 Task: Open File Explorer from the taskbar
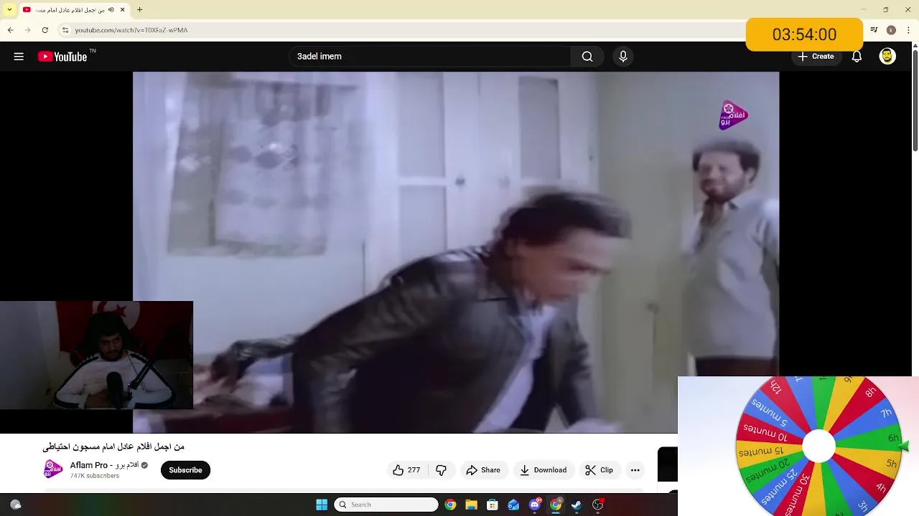[x=471, y=505]
